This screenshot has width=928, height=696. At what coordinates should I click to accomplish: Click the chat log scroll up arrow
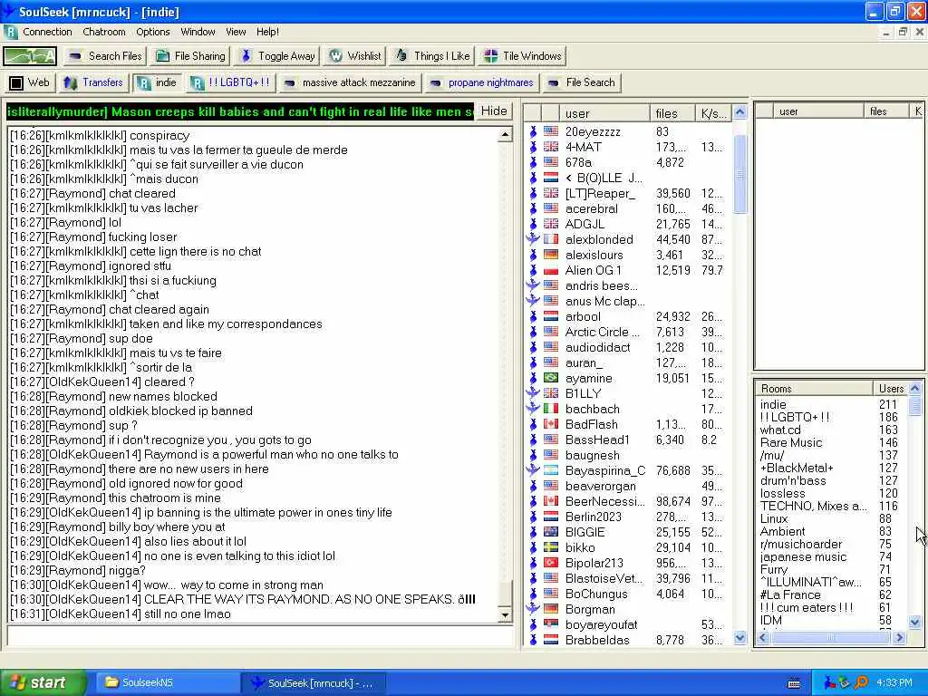pyautogui.click(x=505, y=135)
